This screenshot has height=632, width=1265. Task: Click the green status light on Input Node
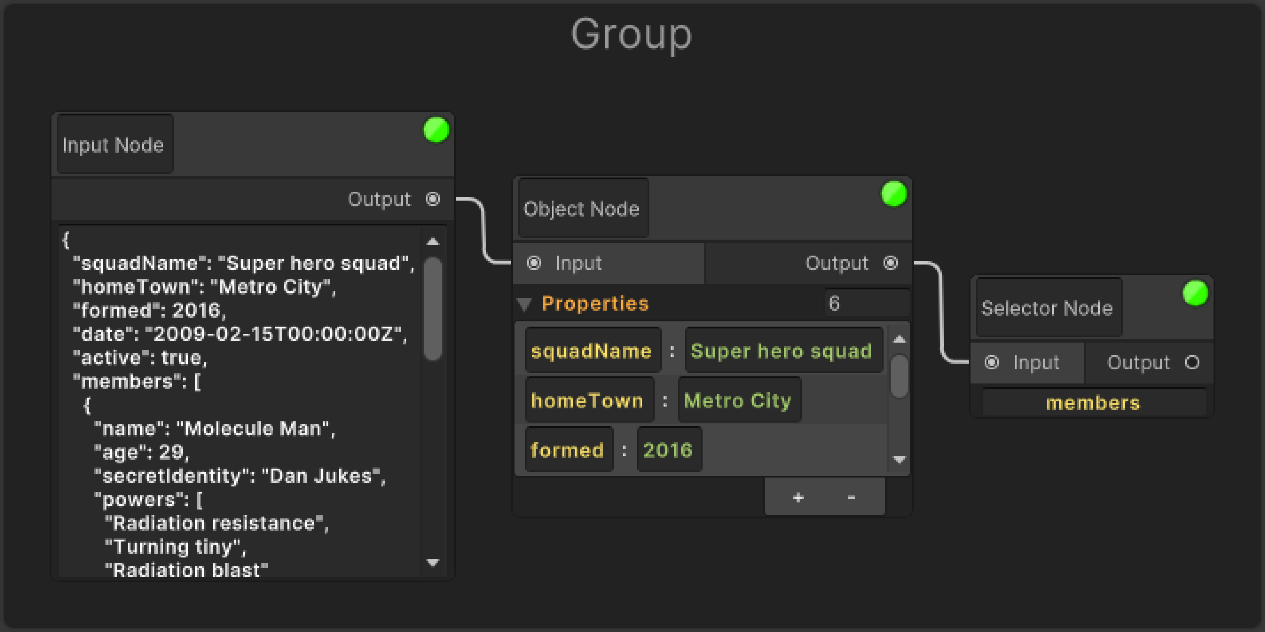click(x=436, y=129)
